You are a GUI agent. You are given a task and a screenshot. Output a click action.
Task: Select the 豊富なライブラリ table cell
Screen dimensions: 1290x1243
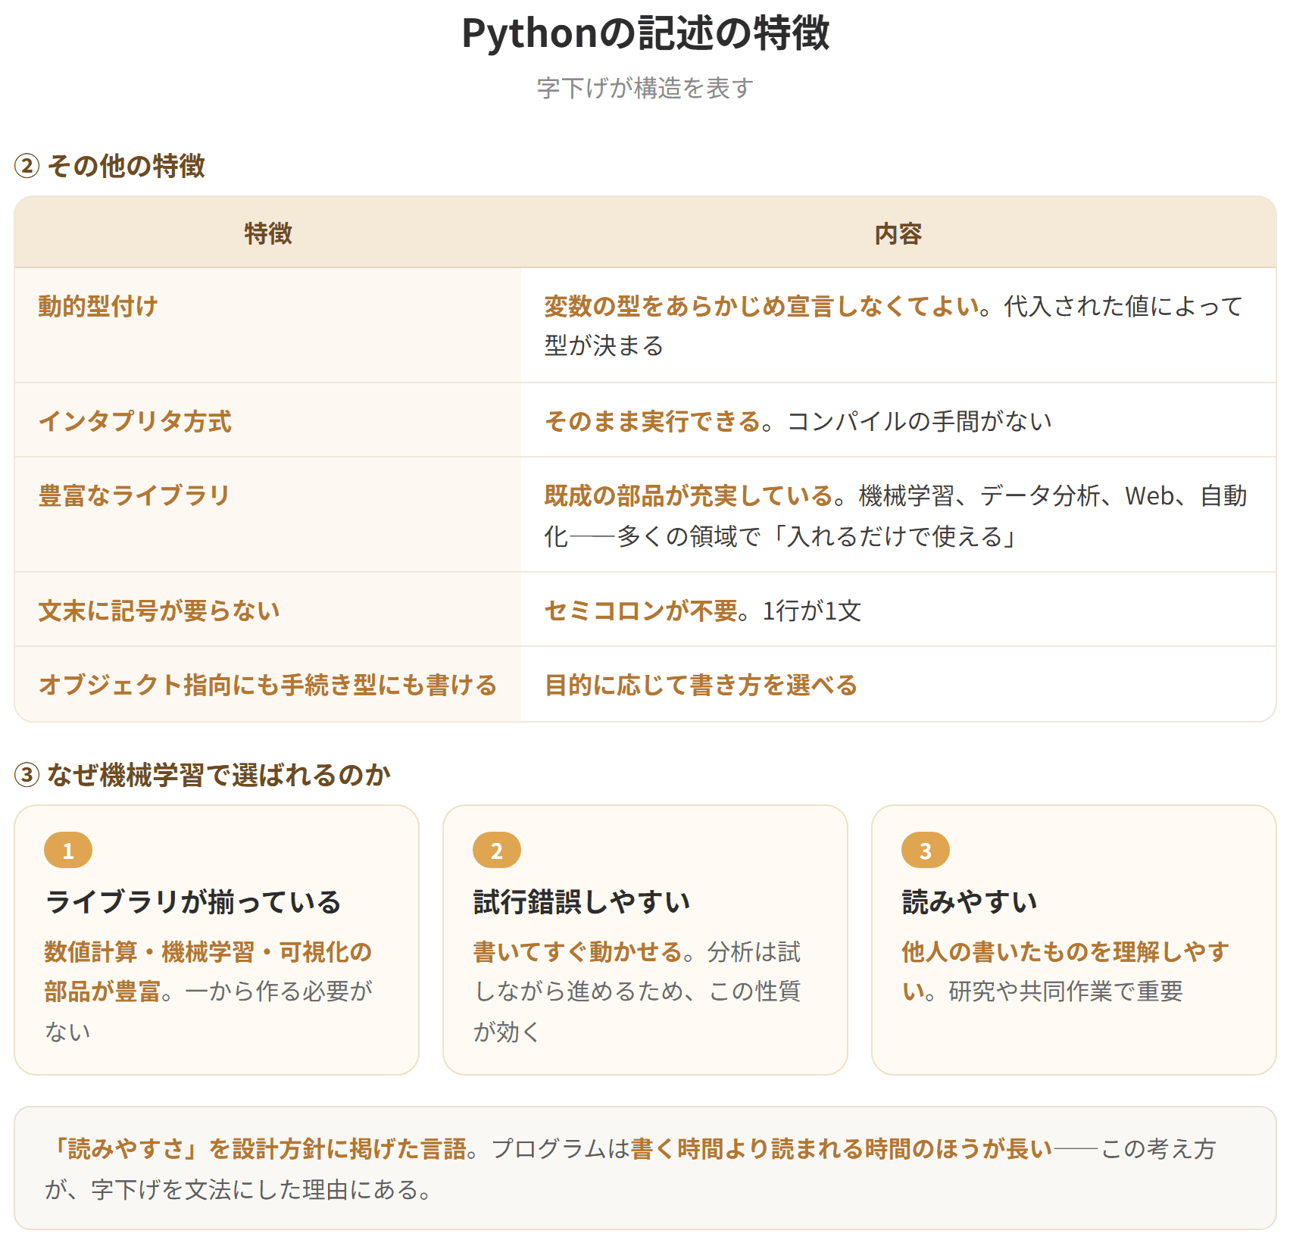[268, 515]
